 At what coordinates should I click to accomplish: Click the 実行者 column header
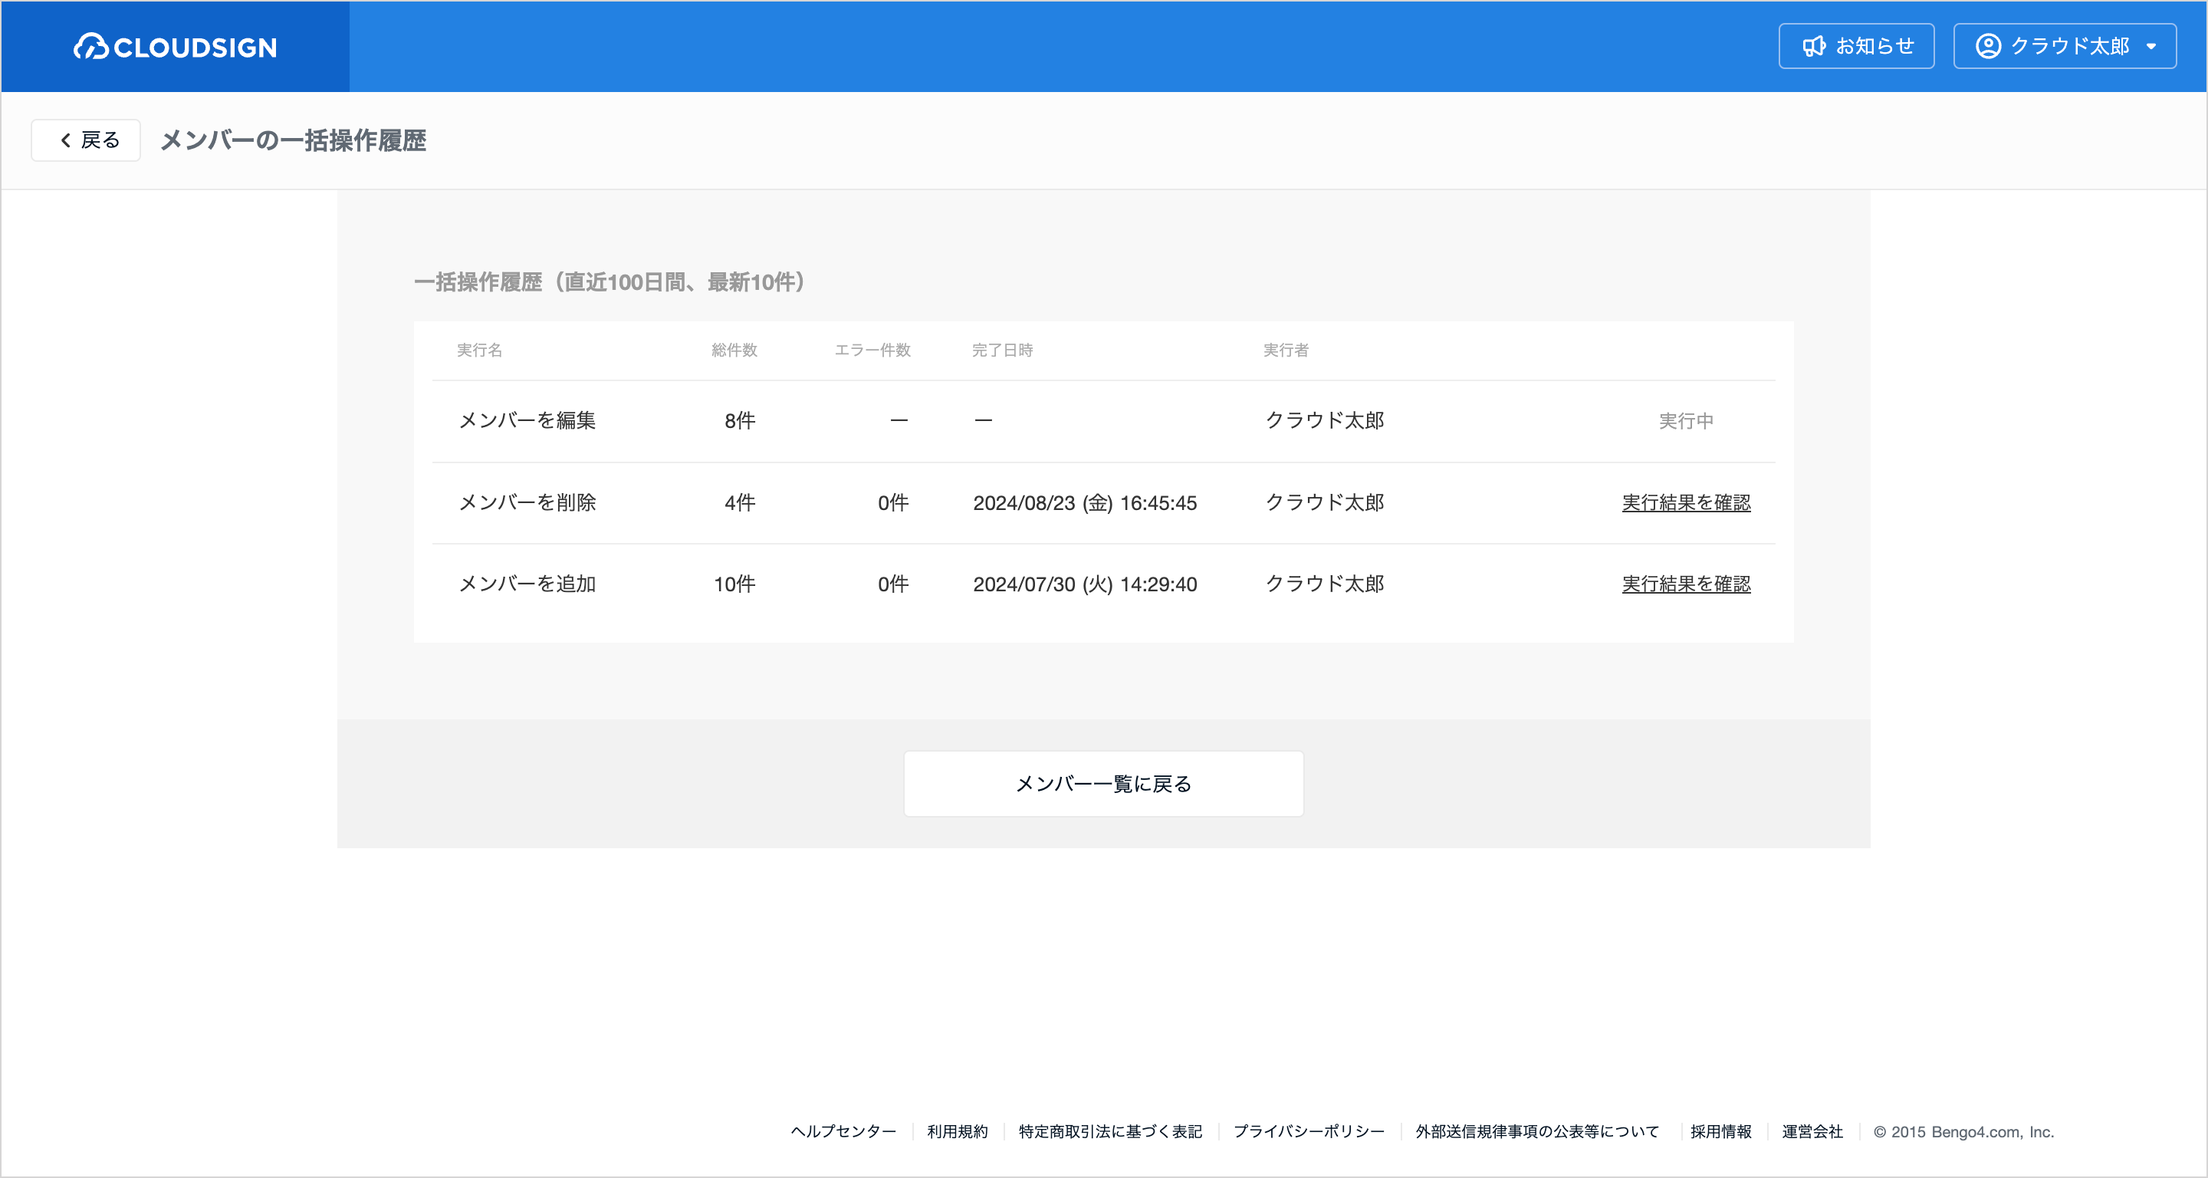tap(1286, 350)
